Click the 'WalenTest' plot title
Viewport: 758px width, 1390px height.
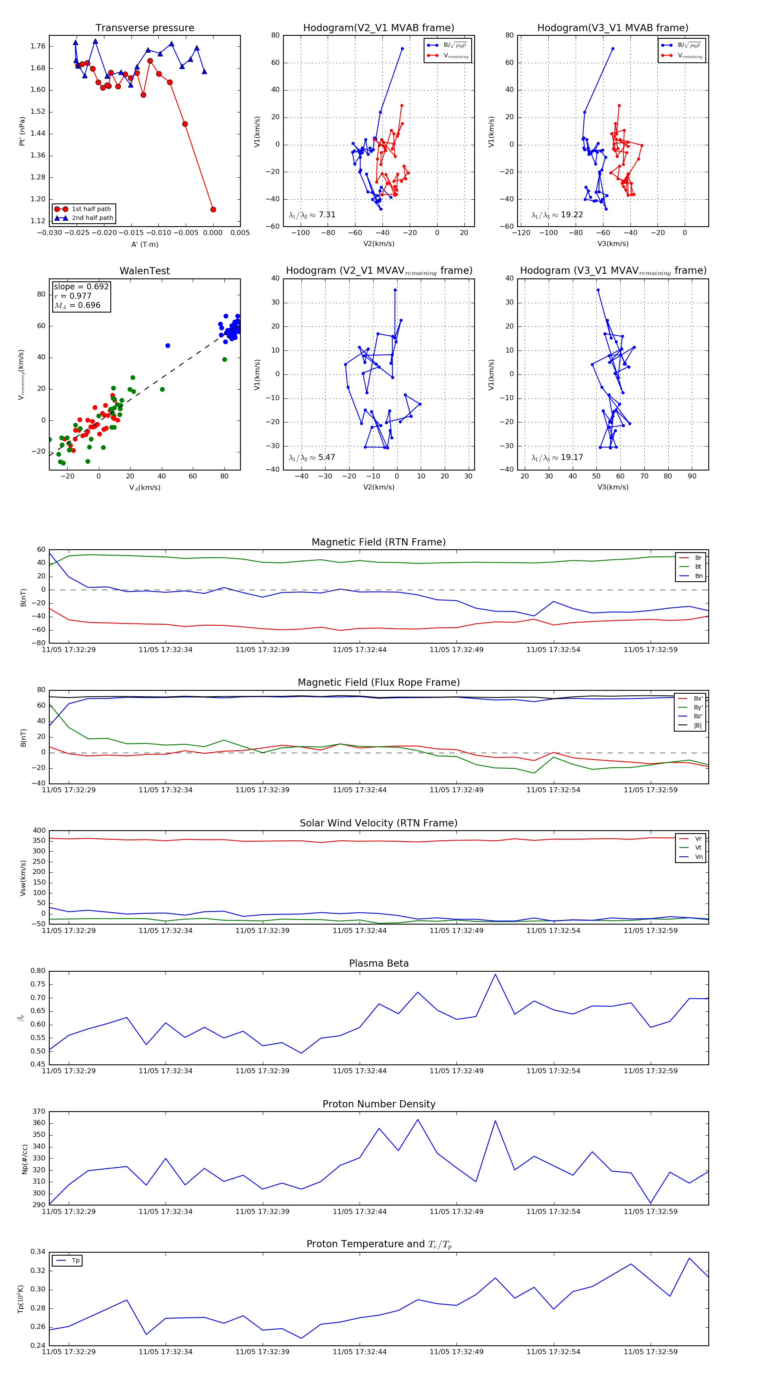point(144,271)
